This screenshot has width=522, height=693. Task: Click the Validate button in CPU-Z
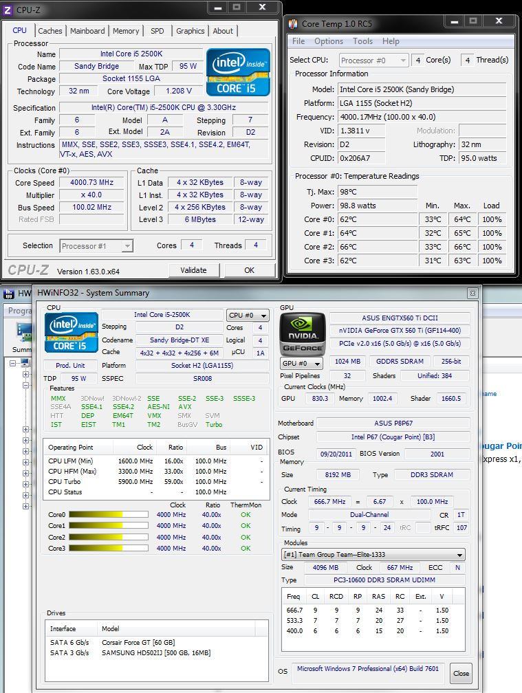[x=193, y=270]
